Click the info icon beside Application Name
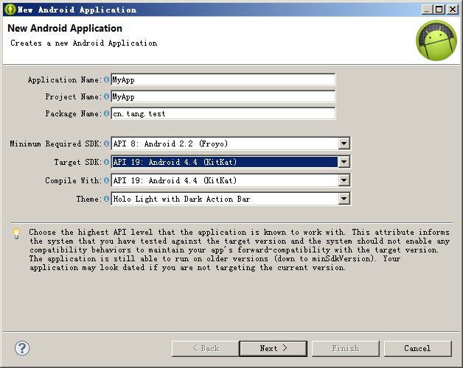Screen dimensions: 463x368 coord(107,79)
